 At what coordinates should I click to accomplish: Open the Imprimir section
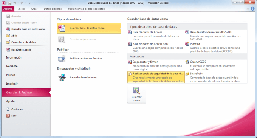(x=12, y=84)
